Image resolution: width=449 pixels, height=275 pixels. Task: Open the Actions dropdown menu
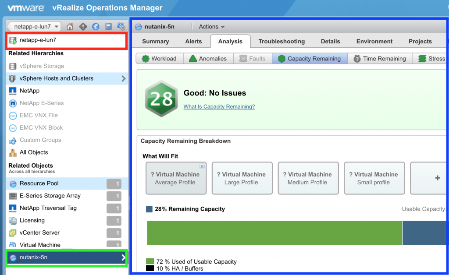(212, 27)
